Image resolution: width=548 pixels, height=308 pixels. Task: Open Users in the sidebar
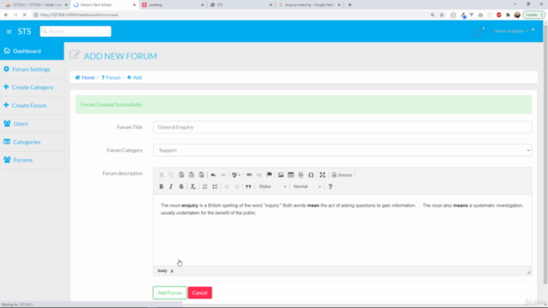click(32, 123)
